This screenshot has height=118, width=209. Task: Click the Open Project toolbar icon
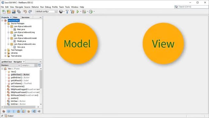click(x=14, y=12)
